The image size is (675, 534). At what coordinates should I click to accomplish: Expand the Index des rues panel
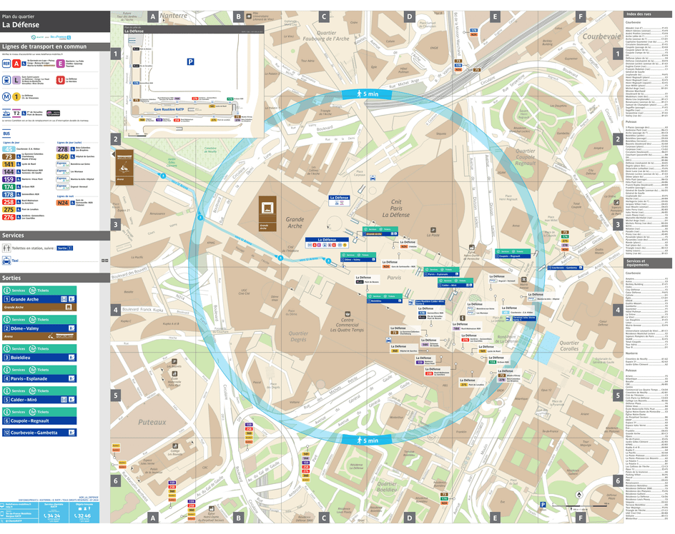[x=639, y=14]
